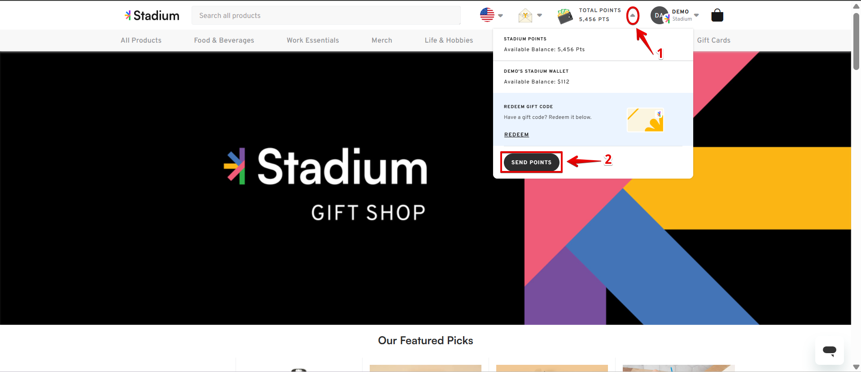Click the US flag country icon
The width and height of the screenshot is (861, 372).
click(x=487, y=15)
